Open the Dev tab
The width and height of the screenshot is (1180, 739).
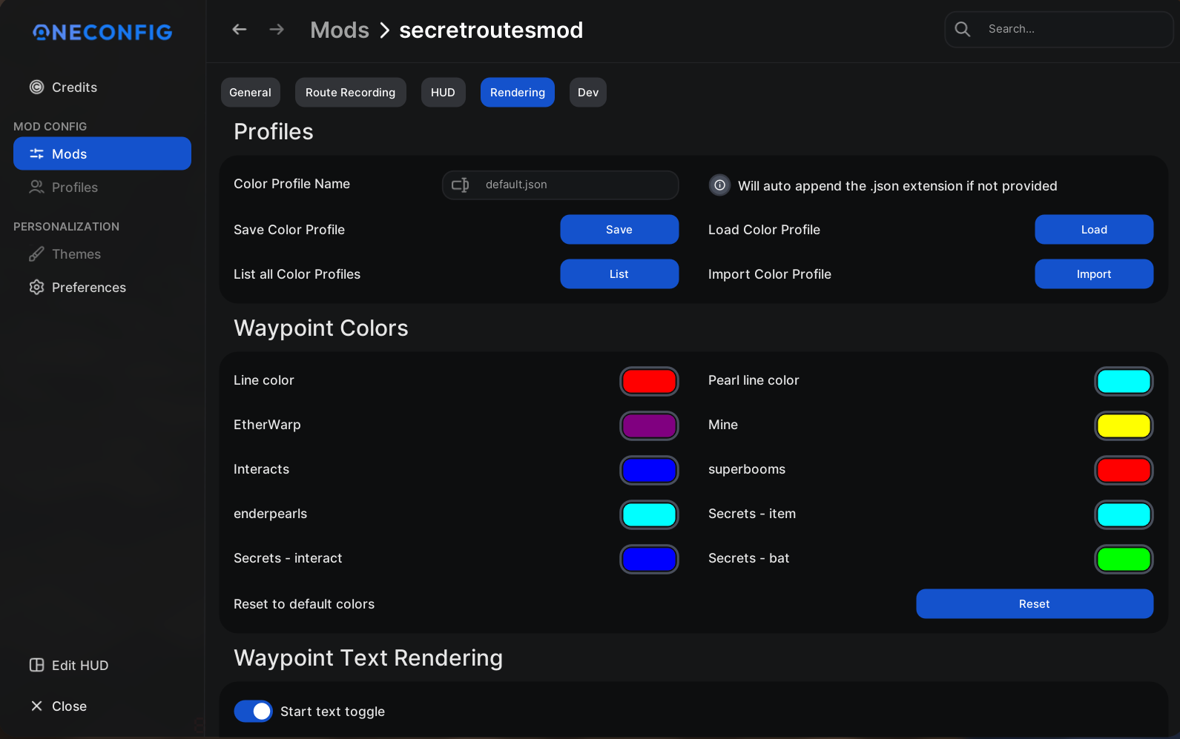(x=588, y=93)
